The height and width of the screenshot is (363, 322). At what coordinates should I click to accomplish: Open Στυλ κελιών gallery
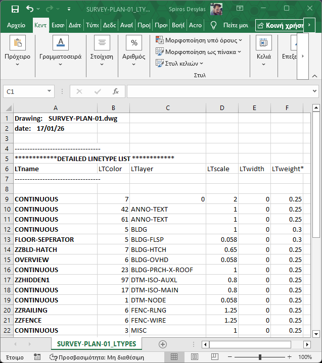point(179,63)
